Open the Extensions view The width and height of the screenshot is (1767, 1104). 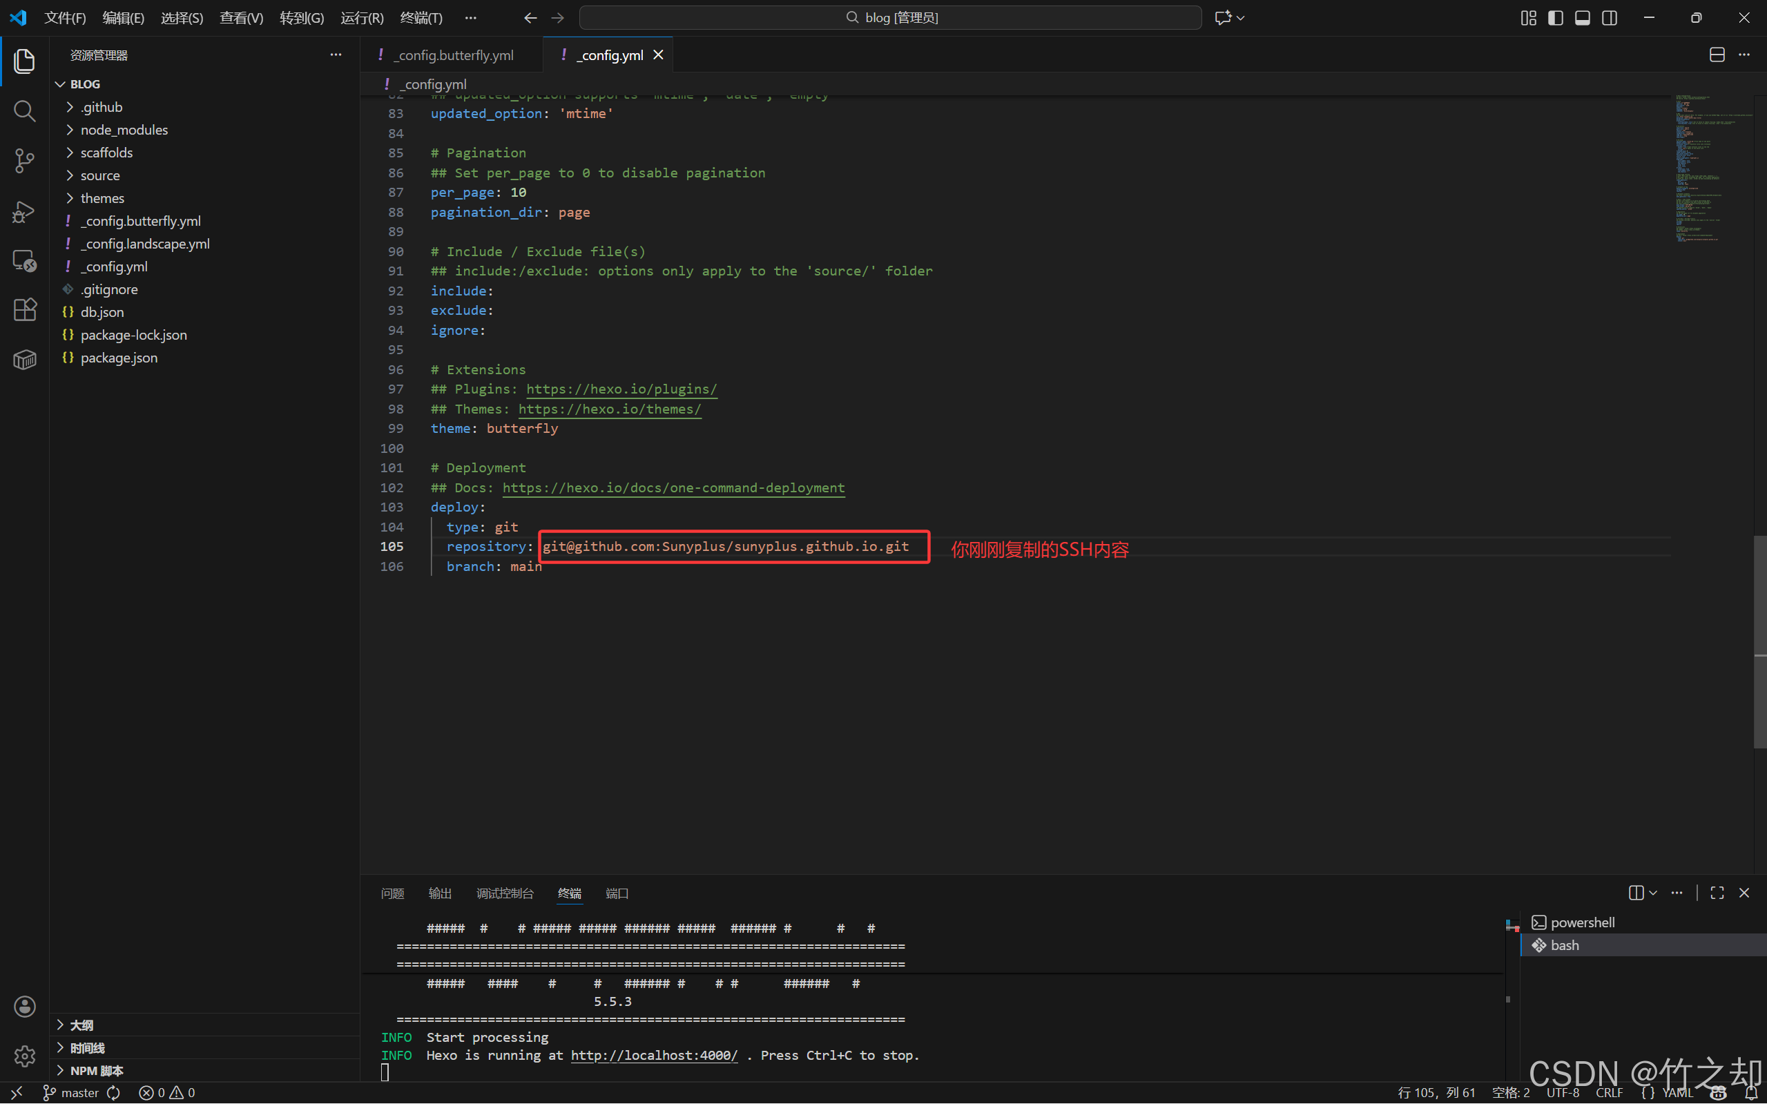24,309
